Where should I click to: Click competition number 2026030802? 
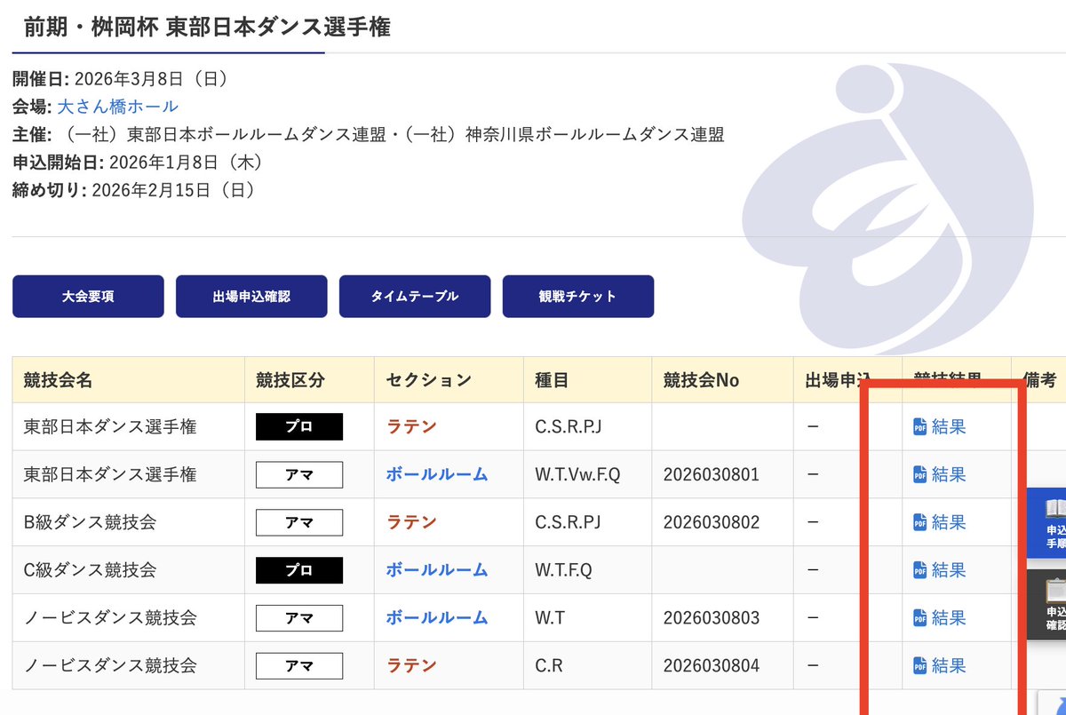tap(712, 522)
